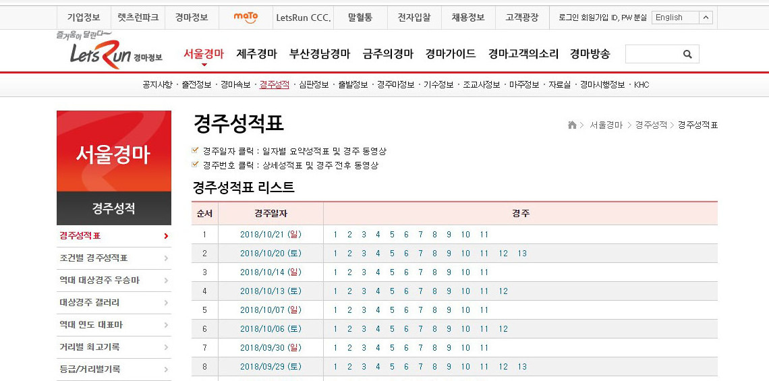Select 역대 대상경주 우승마 in sidebar

pyautogui.click(x=100, y=281)
